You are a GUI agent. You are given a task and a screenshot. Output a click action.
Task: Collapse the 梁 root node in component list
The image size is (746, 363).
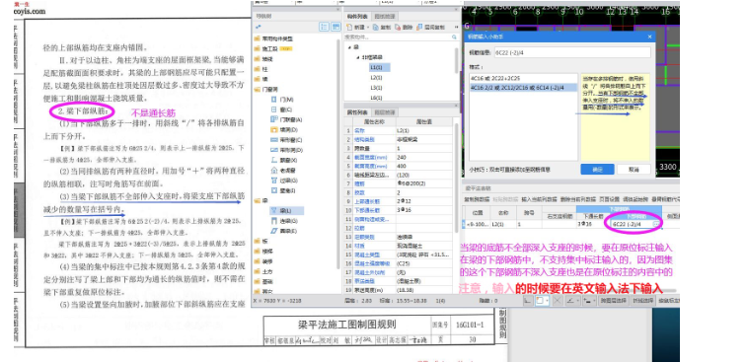(x=350, y=47)
